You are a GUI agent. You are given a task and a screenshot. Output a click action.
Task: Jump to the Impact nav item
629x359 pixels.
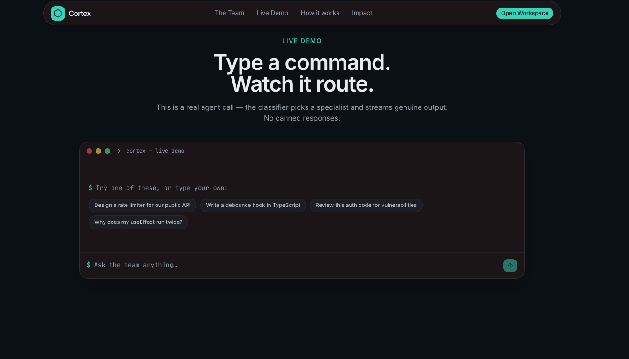click(362, 13)
